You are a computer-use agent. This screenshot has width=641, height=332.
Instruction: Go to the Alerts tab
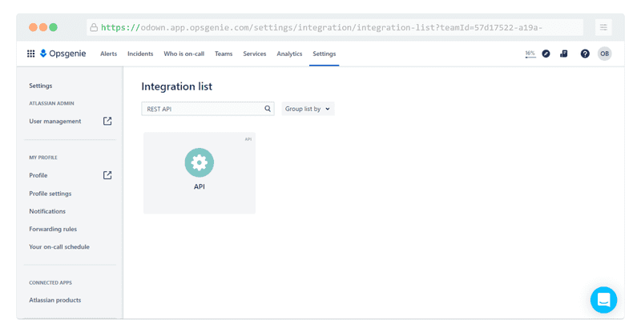pyautogui.click(x=109, y=54)
